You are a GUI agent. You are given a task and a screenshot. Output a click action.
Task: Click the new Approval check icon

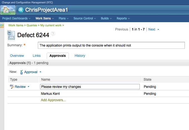22,72
